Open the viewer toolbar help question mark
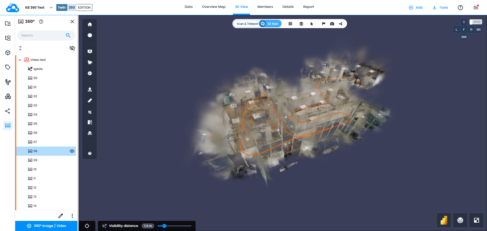This screenshot has width=487, height=231. [90, 153]
